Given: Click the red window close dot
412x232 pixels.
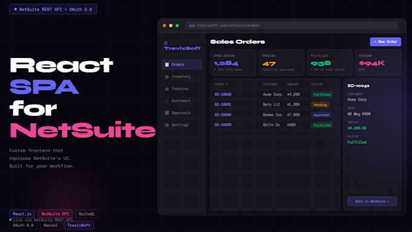Looking at the screenshot, I should [164, 25].
